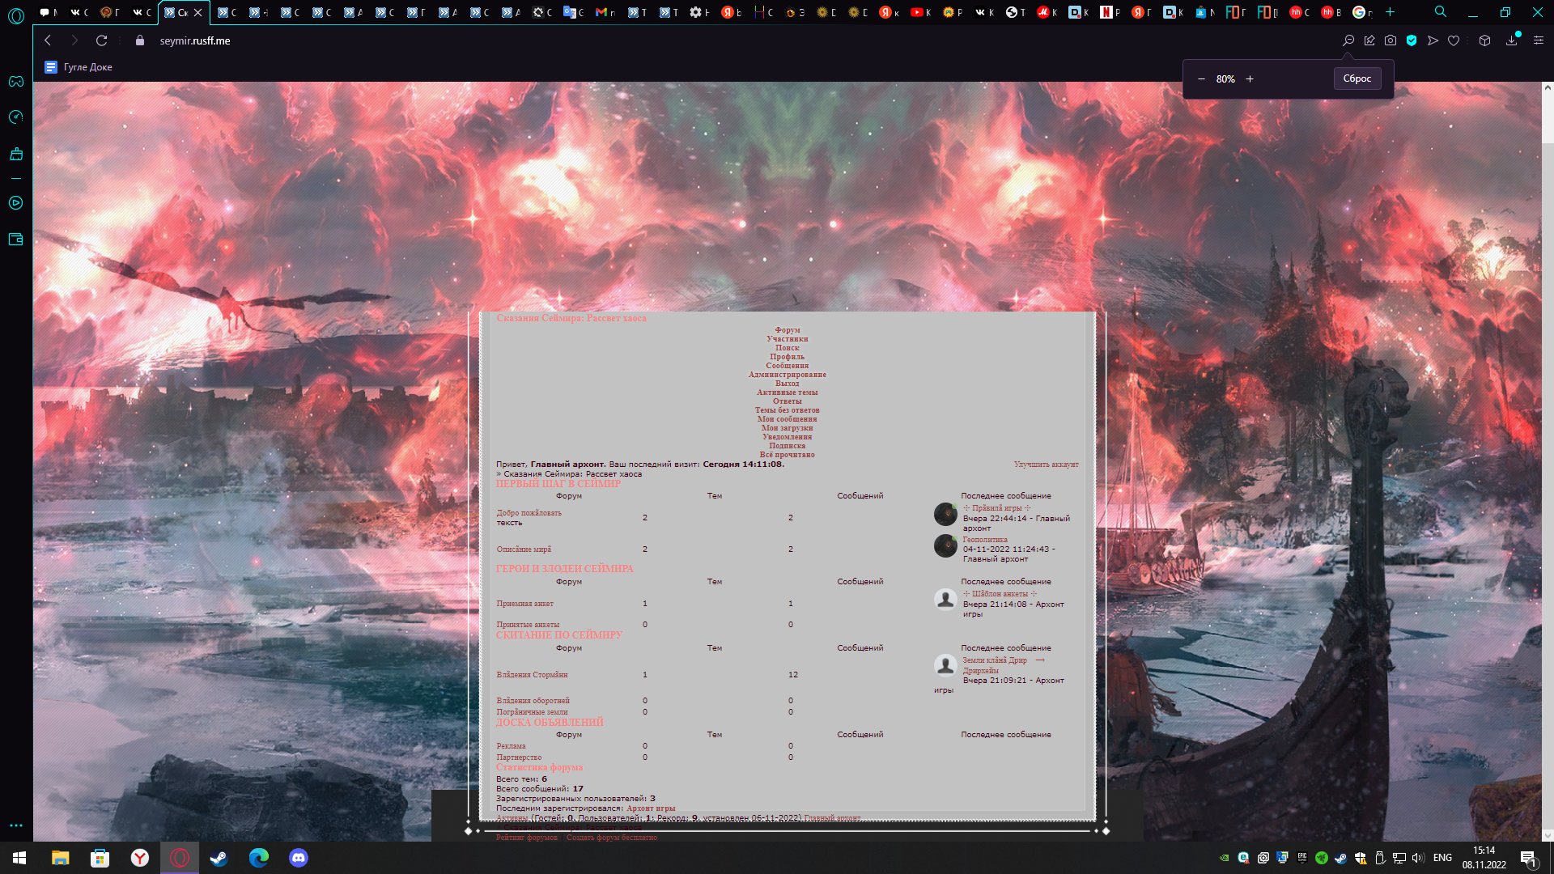This screenshot has width=1554, height=874.
Task: Open the heart bookmarks icon
Action: pyautogui.click(x=1454, y=40)
